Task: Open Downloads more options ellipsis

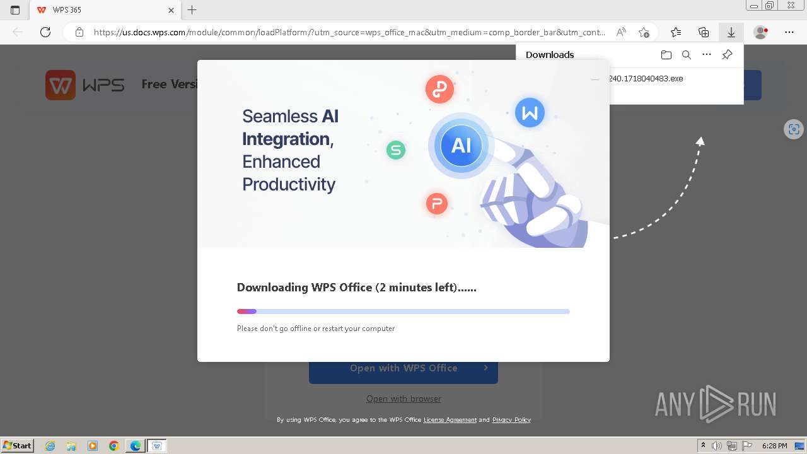Action: point(707,55)
